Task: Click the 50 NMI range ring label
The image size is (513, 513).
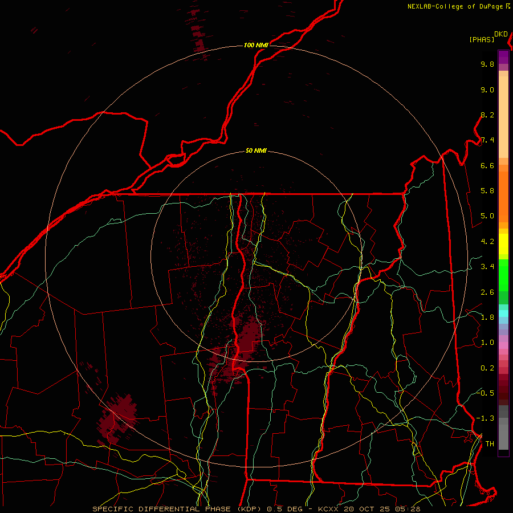Action: (x=256, y=150)
